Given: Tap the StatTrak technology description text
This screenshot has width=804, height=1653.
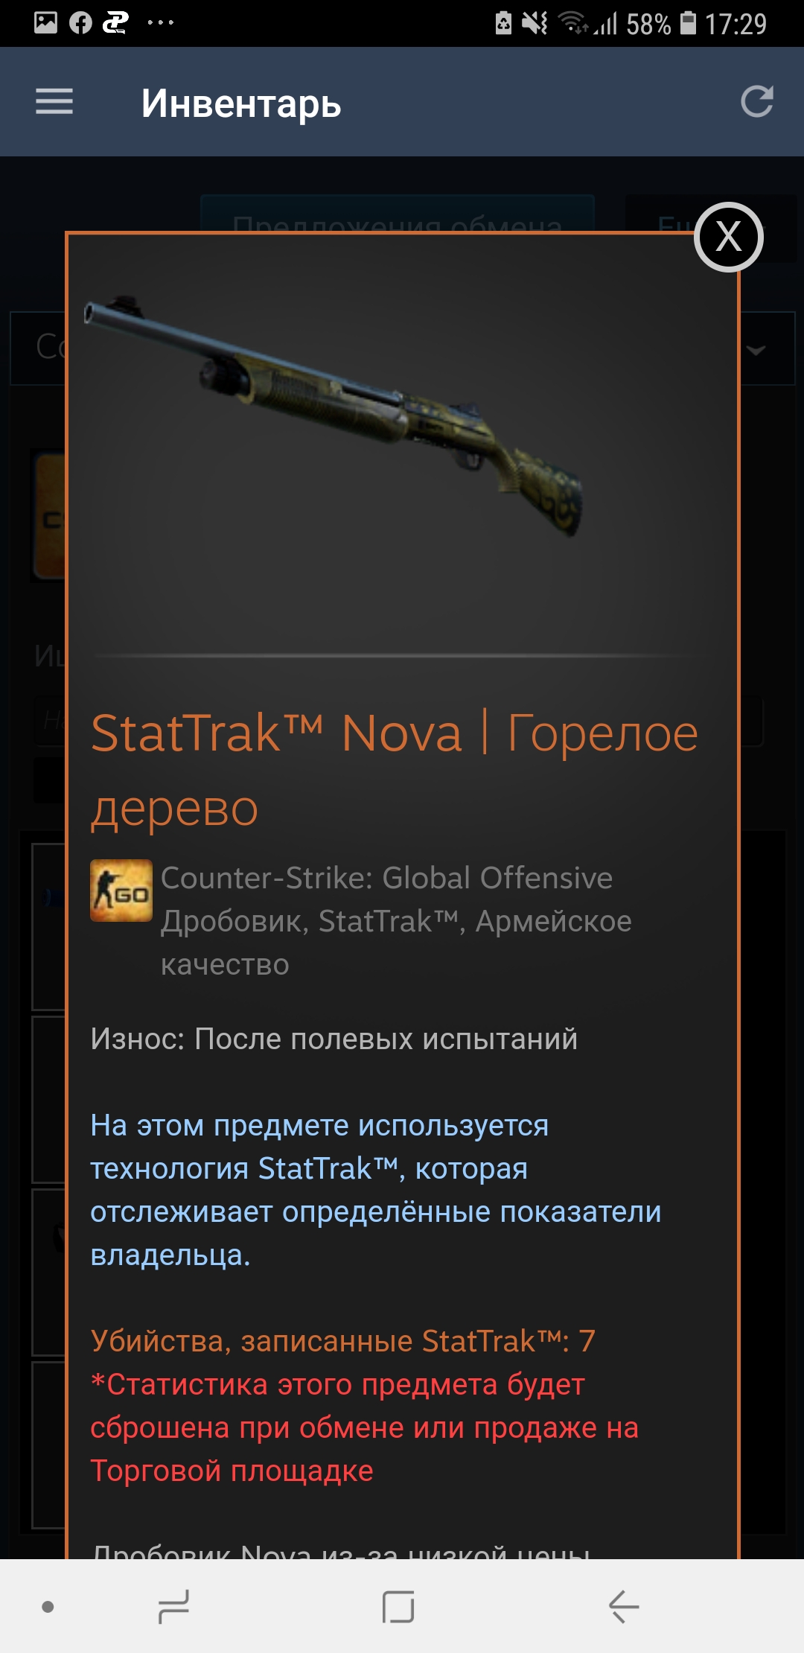Looking at the screenshot, I should 376,1190.
